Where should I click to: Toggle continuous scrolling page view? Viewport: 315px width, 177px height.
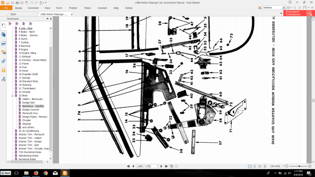(255, 166)
